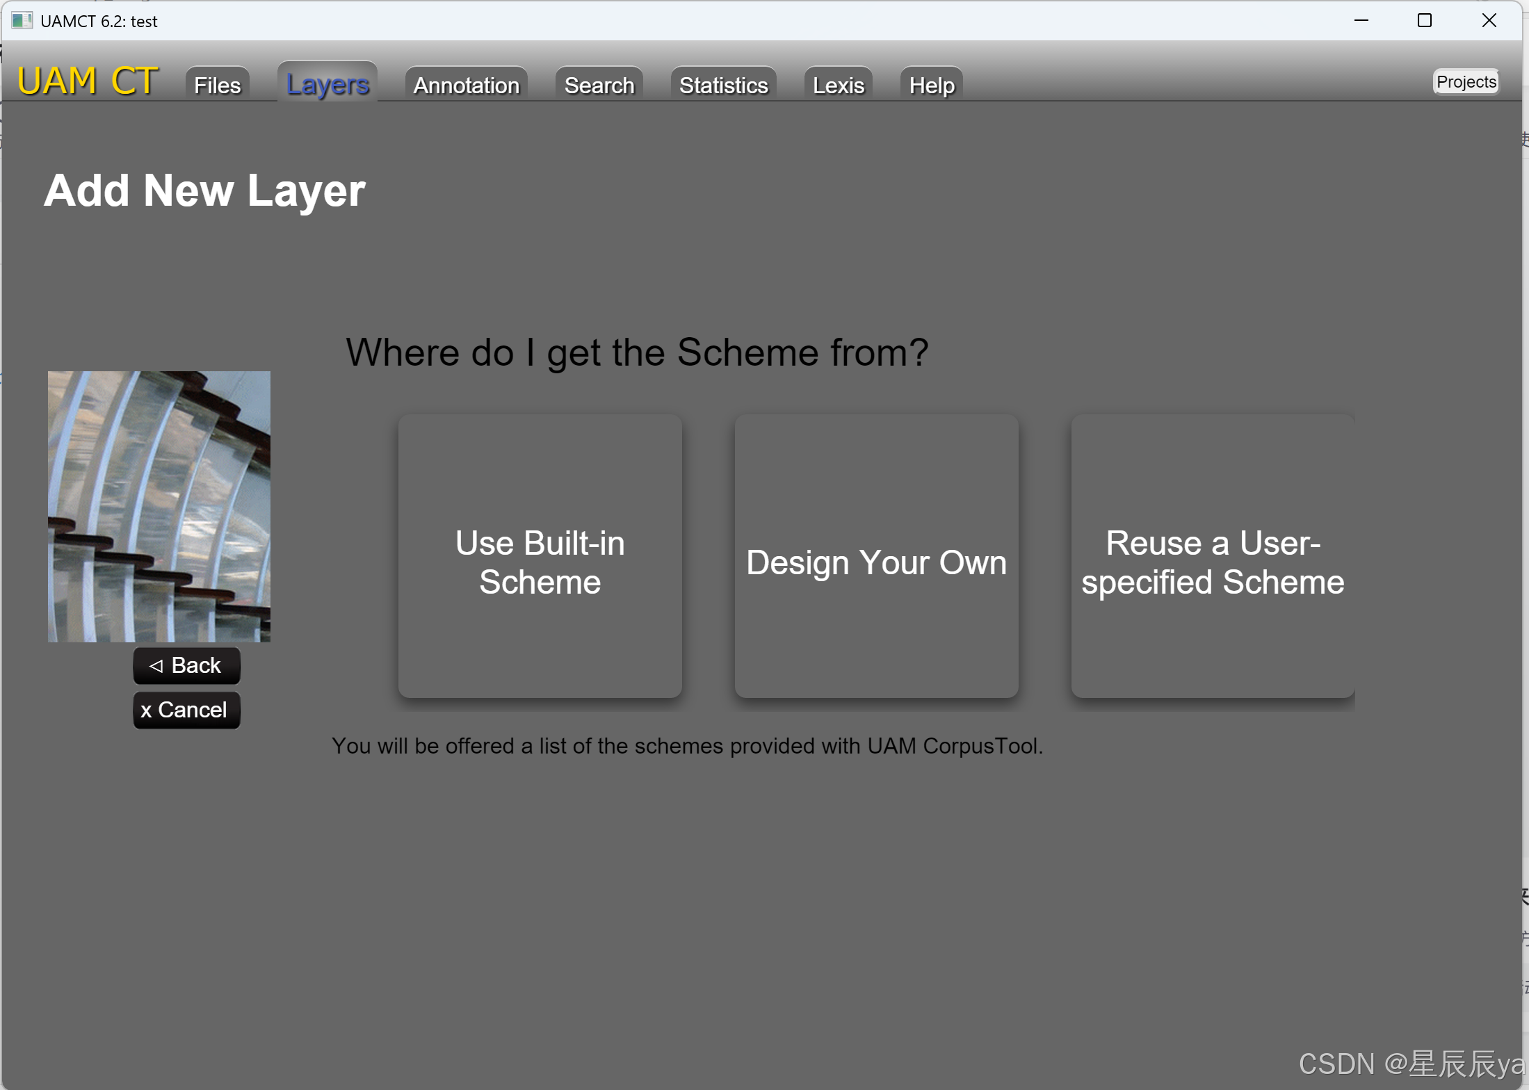
Task: Click the UAM CT logo
Action: 88,81
